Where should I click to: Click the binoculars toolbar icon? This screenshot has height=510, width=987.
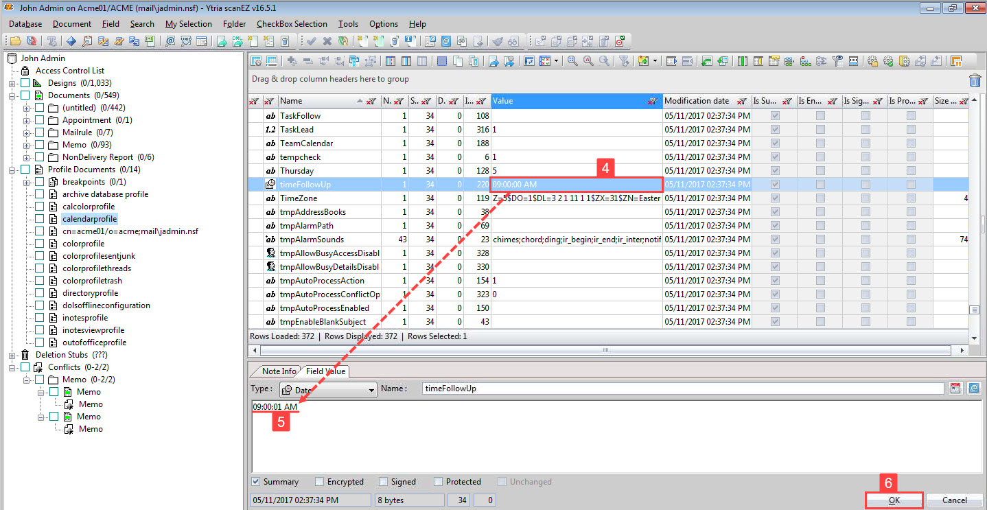click(513, 40)
